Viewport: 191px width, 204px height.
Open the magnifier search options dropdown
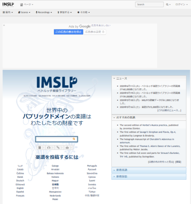coord(168,5)
